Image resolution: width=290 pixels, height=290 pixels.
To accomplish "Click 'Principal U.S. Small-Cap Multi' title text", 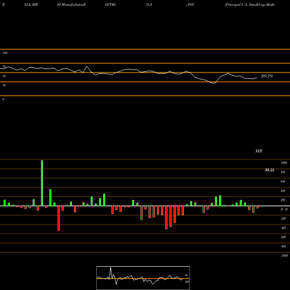I will [249, 5].
